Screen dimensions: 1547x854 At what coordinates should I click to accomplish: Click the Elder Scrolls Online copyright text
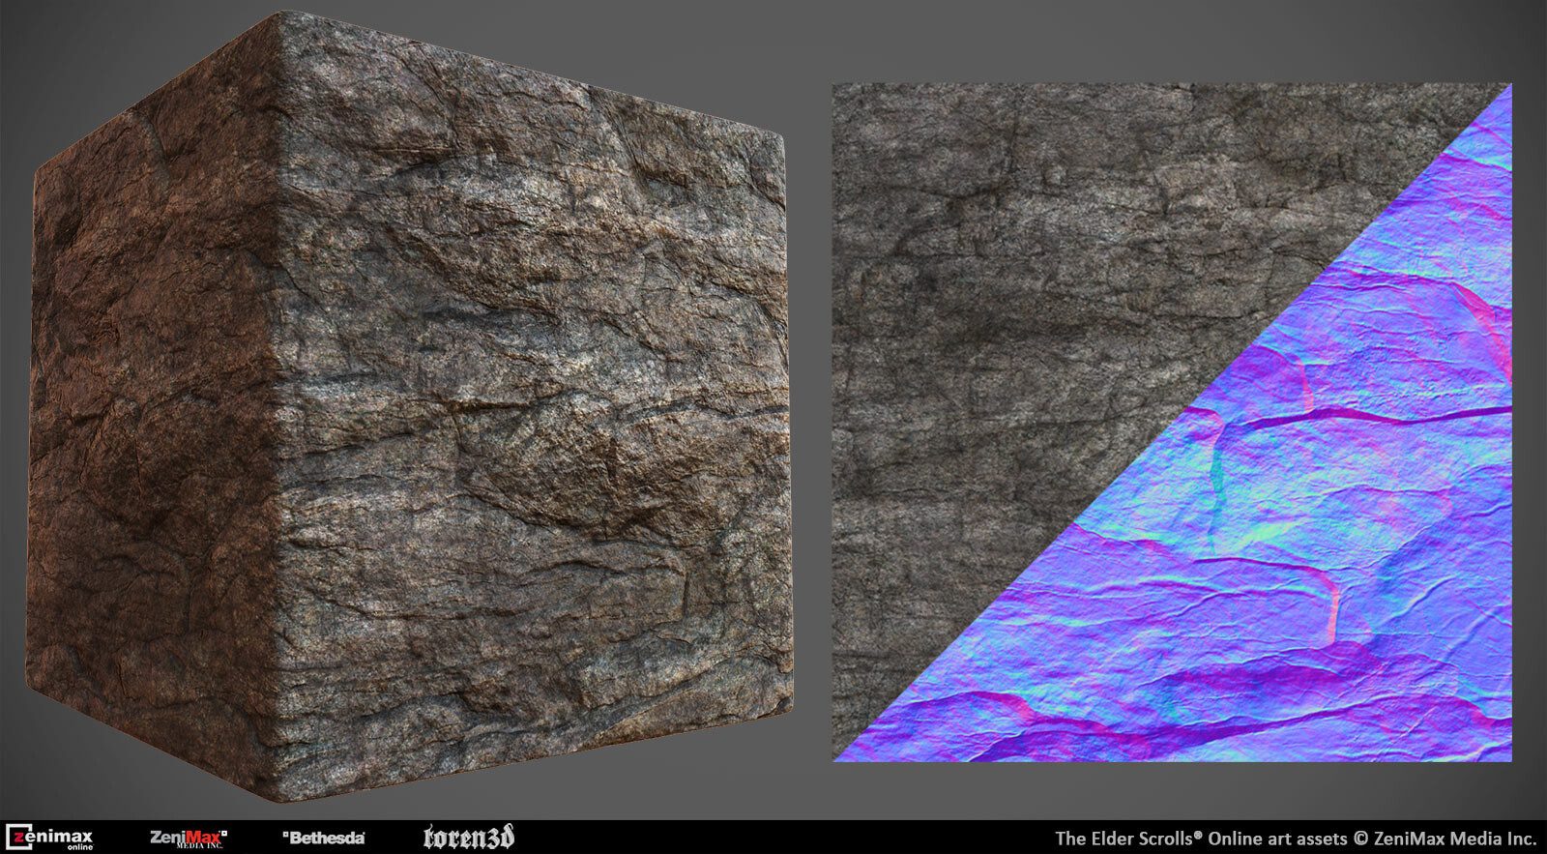(x=1296, y=838)
